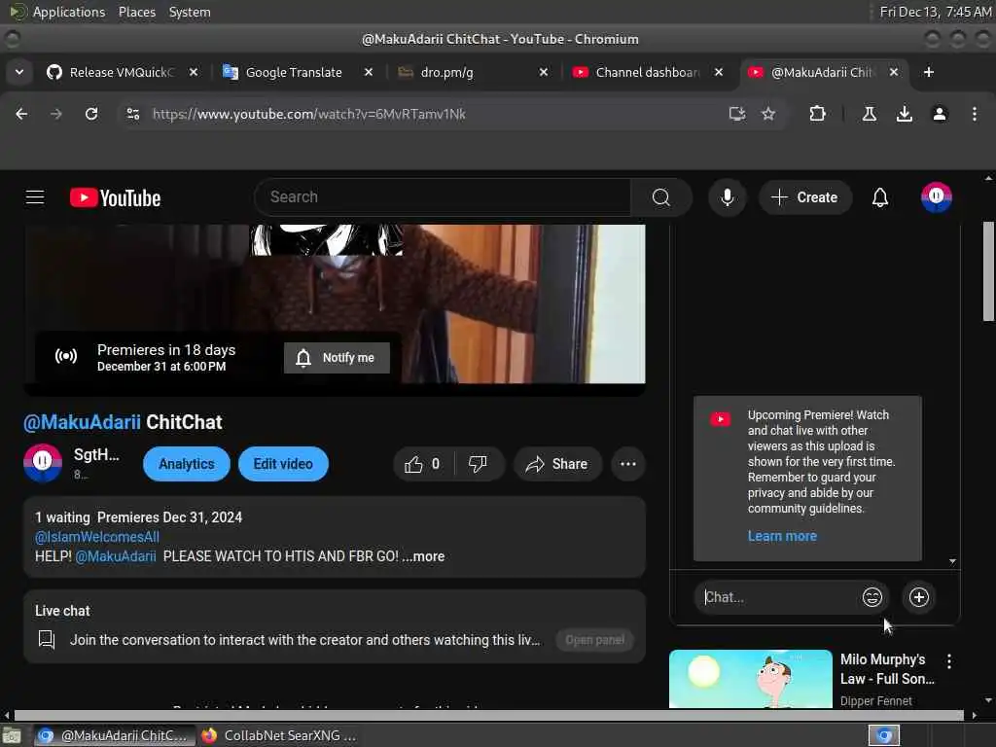
Task: Reload the page
Action: pyautogui.click(x=91, y=114)
